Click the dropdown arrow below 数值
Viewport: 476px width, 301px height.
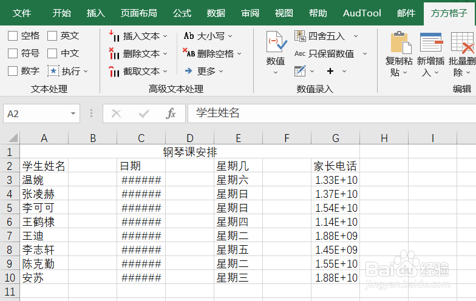point(276,73)
